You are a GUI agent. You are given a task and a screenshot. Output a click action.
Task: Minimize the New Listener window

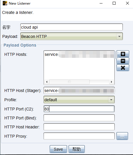tap(101, 3)
